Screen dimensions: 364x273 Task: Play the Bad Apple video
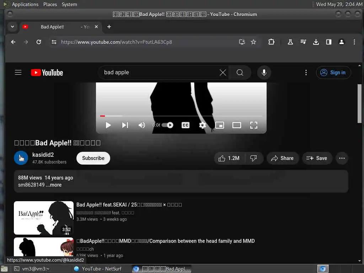pyautogui.click(x=108, y=125)
